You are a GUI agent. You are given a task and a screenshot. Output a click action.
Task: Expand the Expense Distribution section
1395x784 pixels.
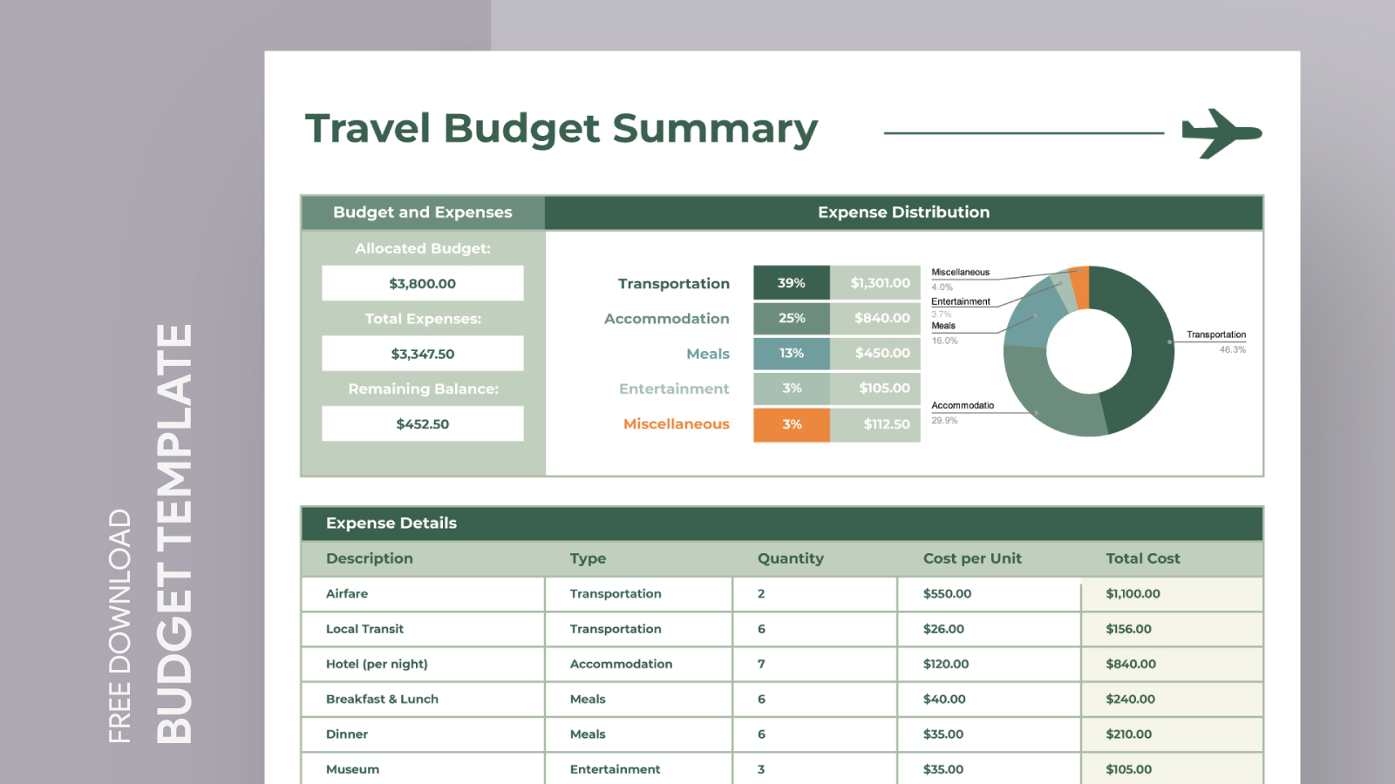point(902,212)
